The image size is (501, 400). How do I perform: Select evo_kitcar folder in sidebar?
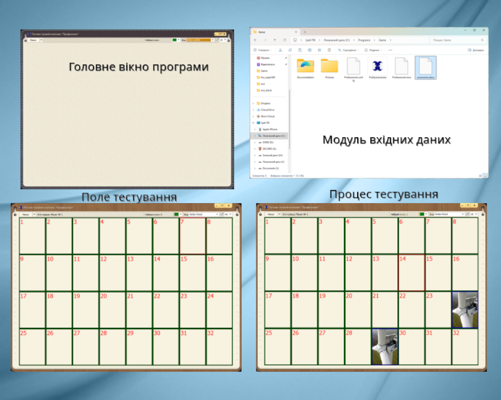pyautogui.click(x=264, y=90)
